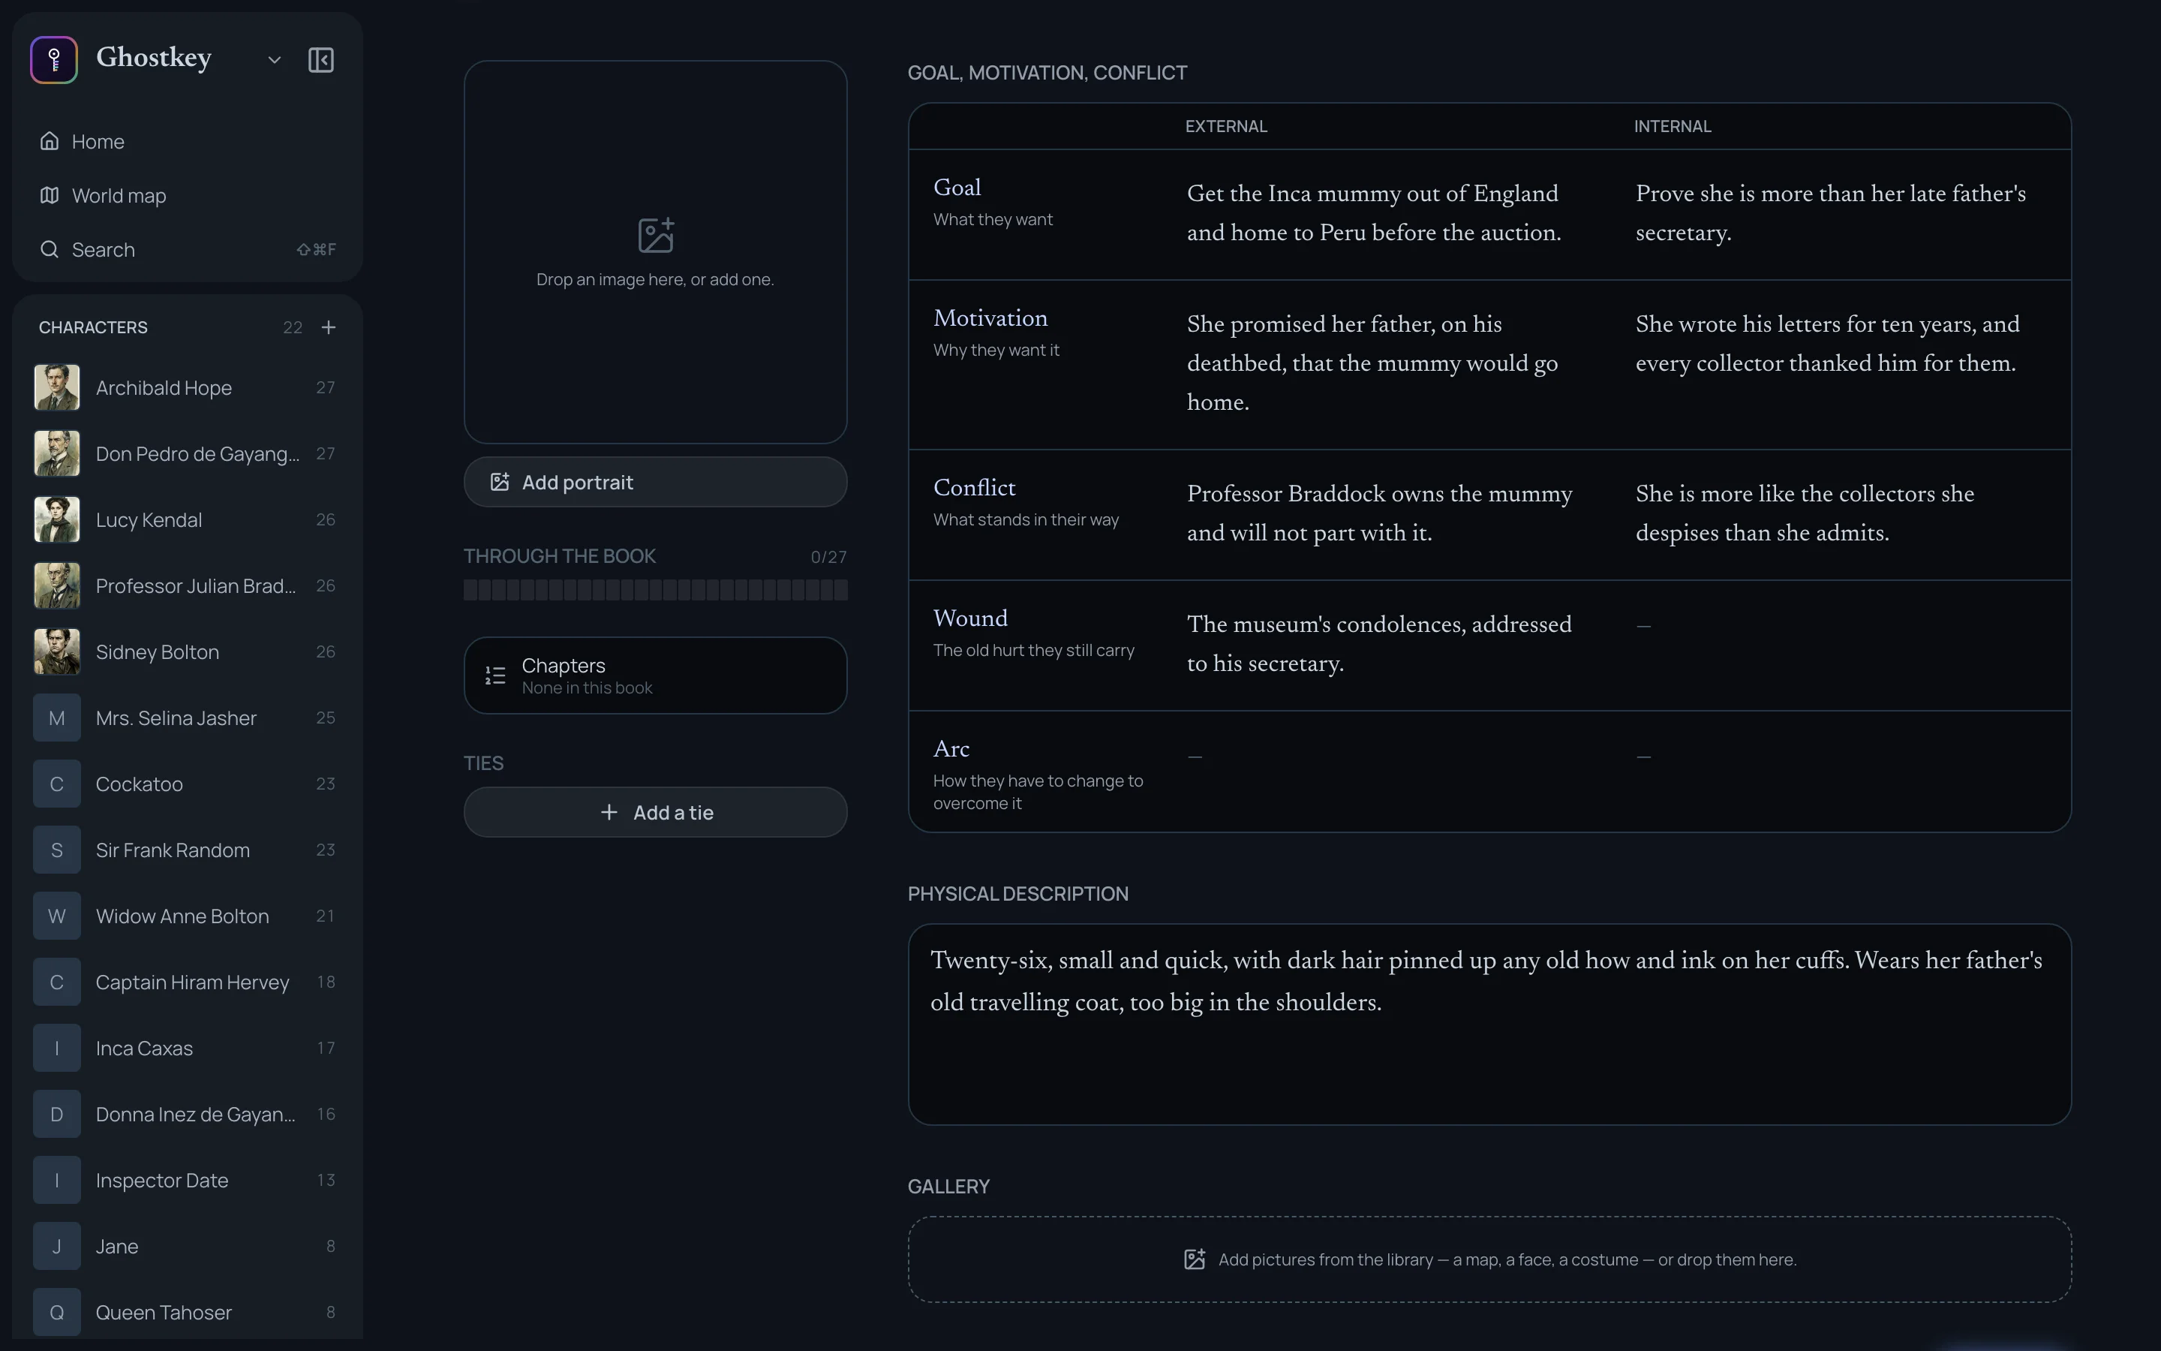This screenshot has height=1351, width=2161.
Task: Edit the internal Goal cell about father's secretary
Action: [x=1840, y=214]
